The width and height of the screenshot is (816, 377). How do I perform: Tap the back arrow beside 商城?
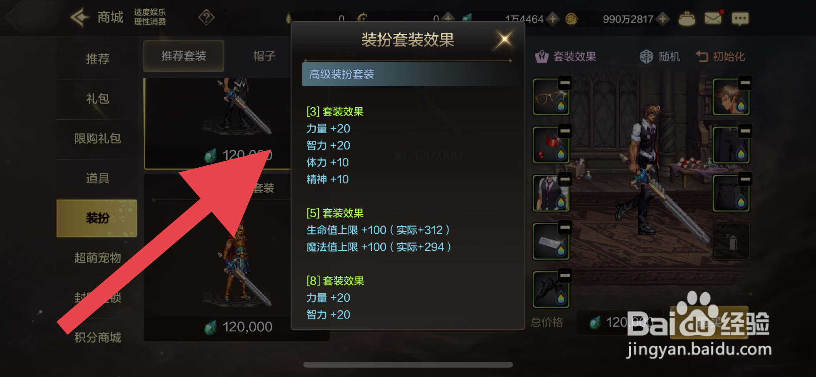[80, 17]
